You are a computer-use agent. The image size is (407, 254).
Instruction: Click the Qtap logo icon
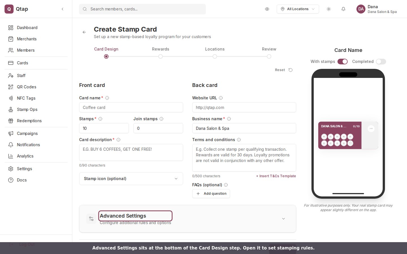tap(9, 9)
